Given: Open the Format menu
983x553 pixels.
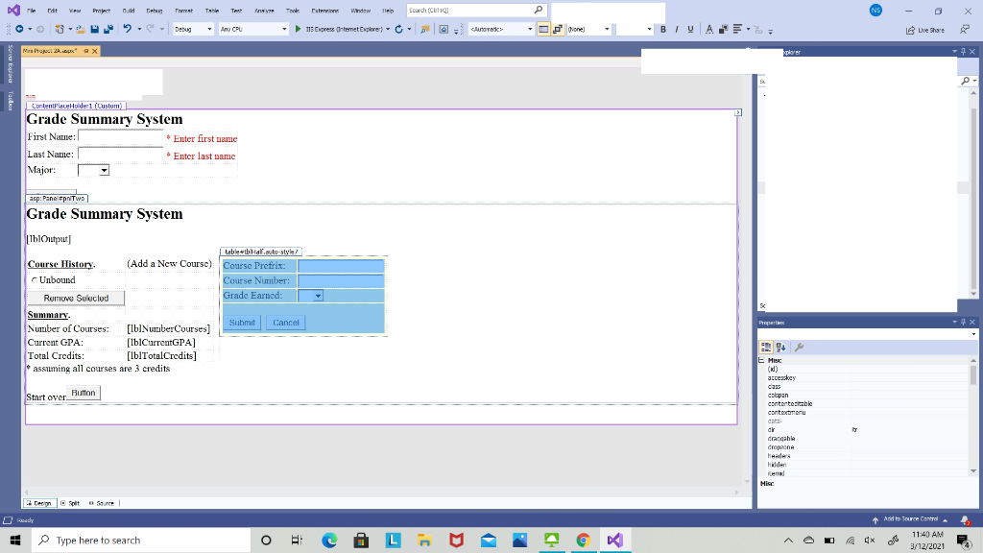Looking at the screenshot, I should tap(183, 11).
